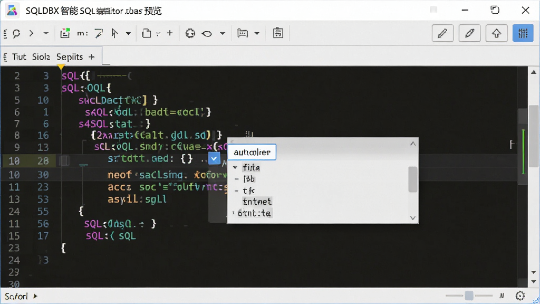This screenshot has width=540, height=304.
Task: Click the zoom slider handle in status bar
Action: [469, 296]
